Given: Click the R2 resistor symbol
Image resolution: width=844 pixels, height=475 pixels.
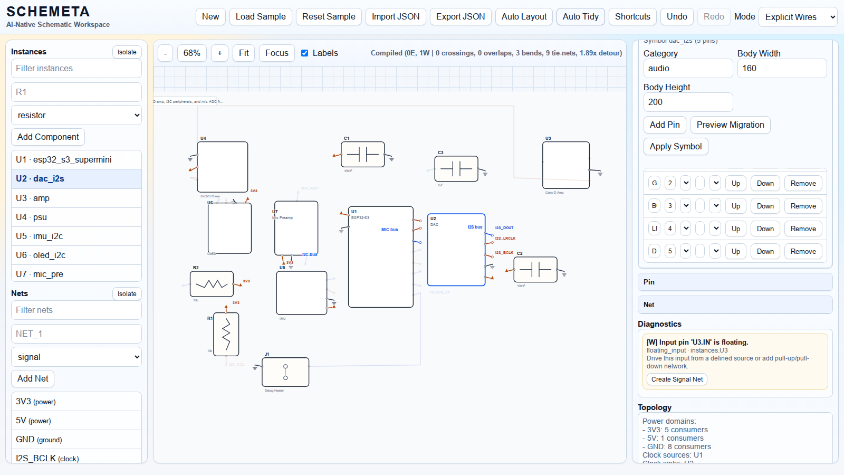Looking at the screenshot, I should click(212, 284).
